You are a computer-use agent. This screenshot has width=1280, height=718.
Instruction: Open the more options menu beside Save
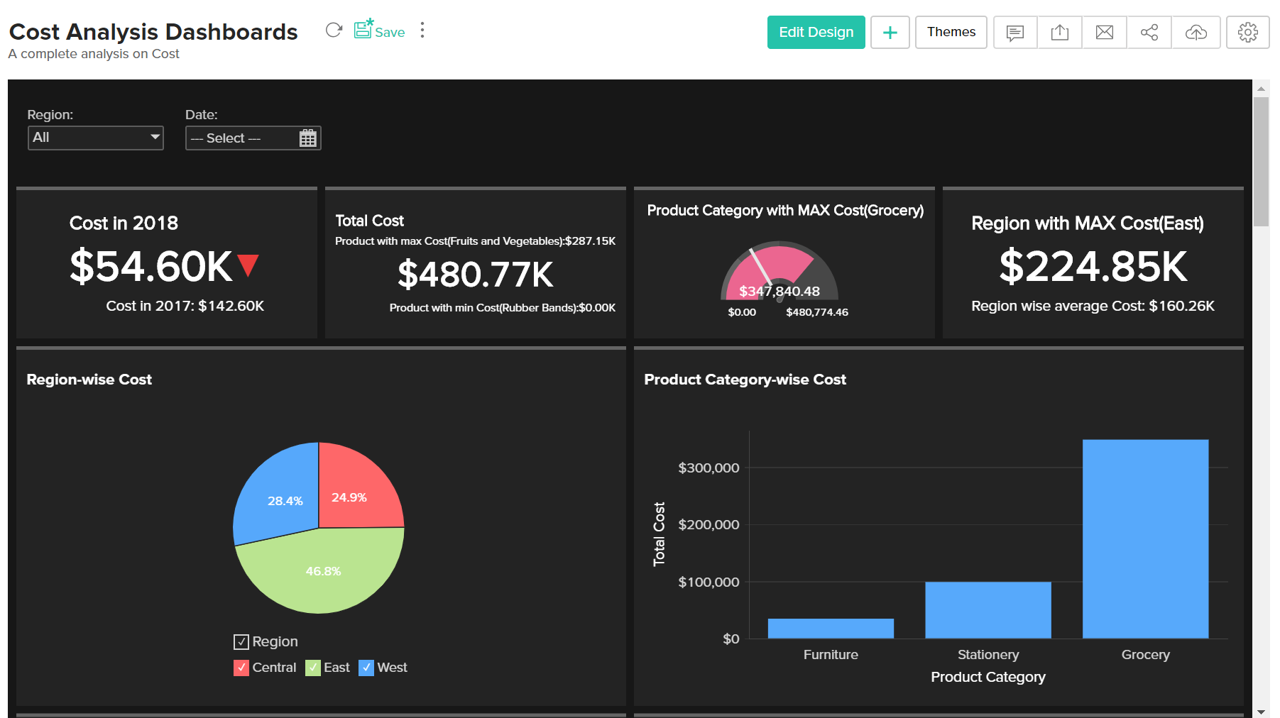(422, 31)
